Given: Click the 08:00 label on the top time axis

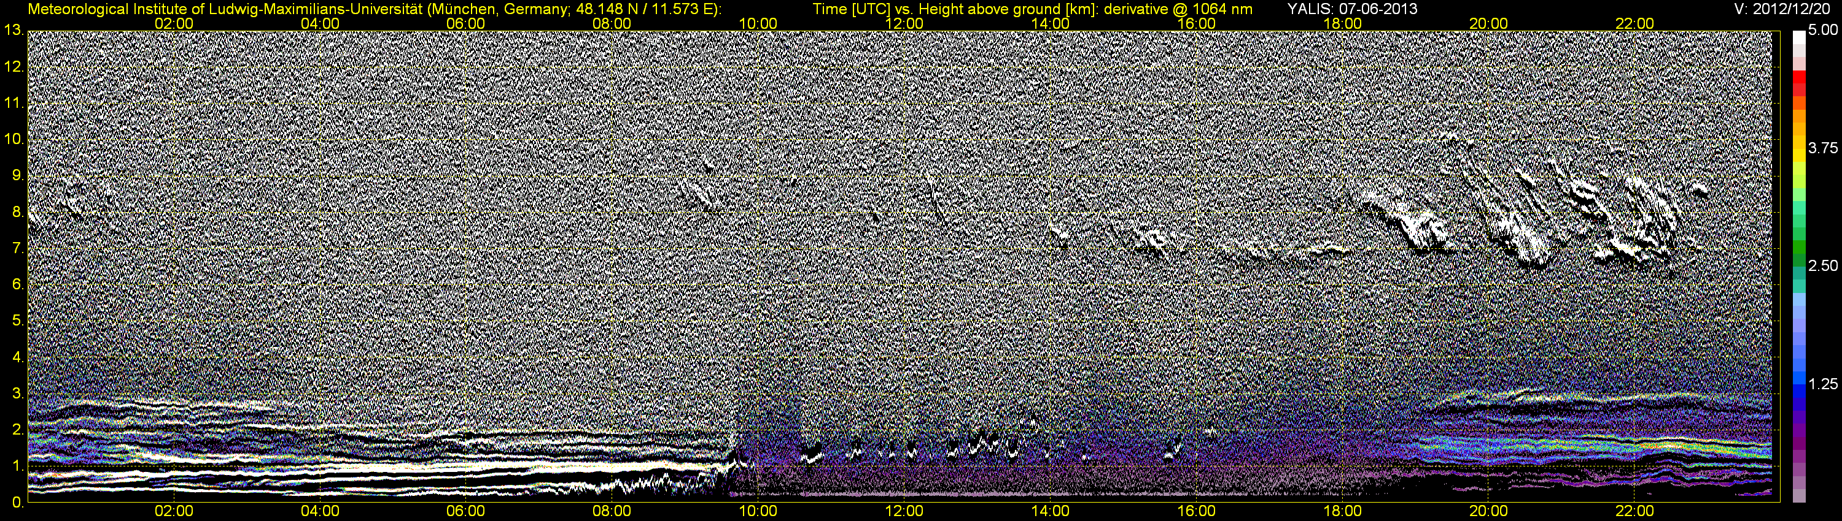Looking at the screenshot, I should point(612,23).
